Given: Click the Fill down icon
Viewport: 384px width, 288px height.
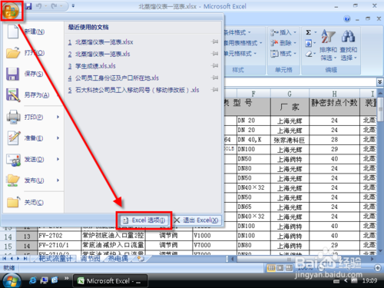Looking at the screenshot, I should pyautogui.click(x=309, y=43).
